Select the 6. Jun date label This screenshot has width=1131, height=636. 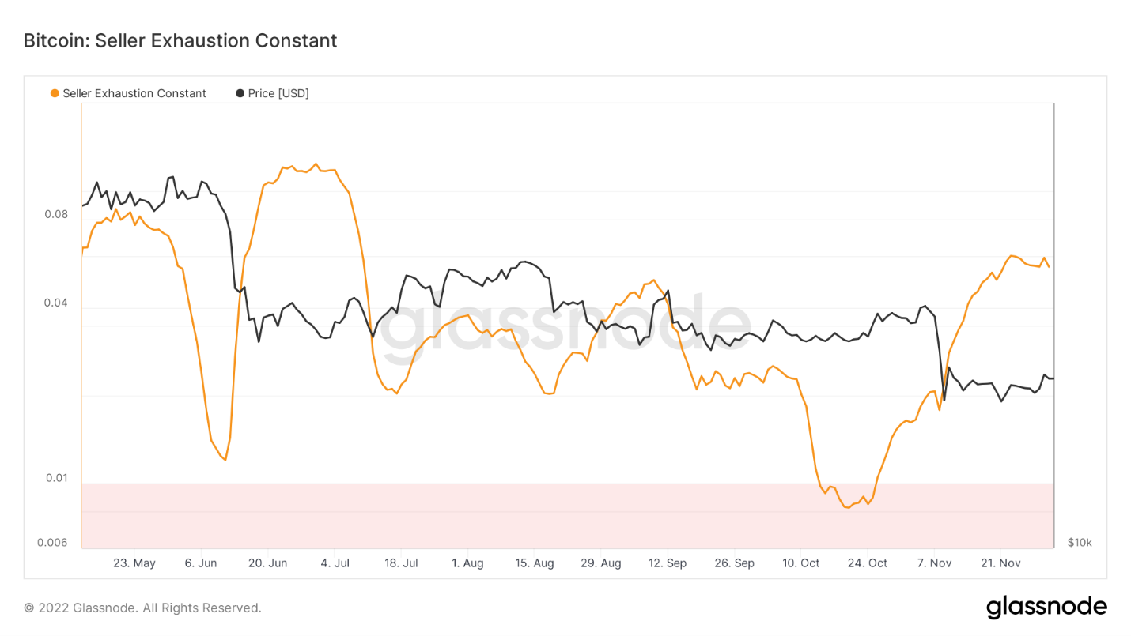click(201, 563)
